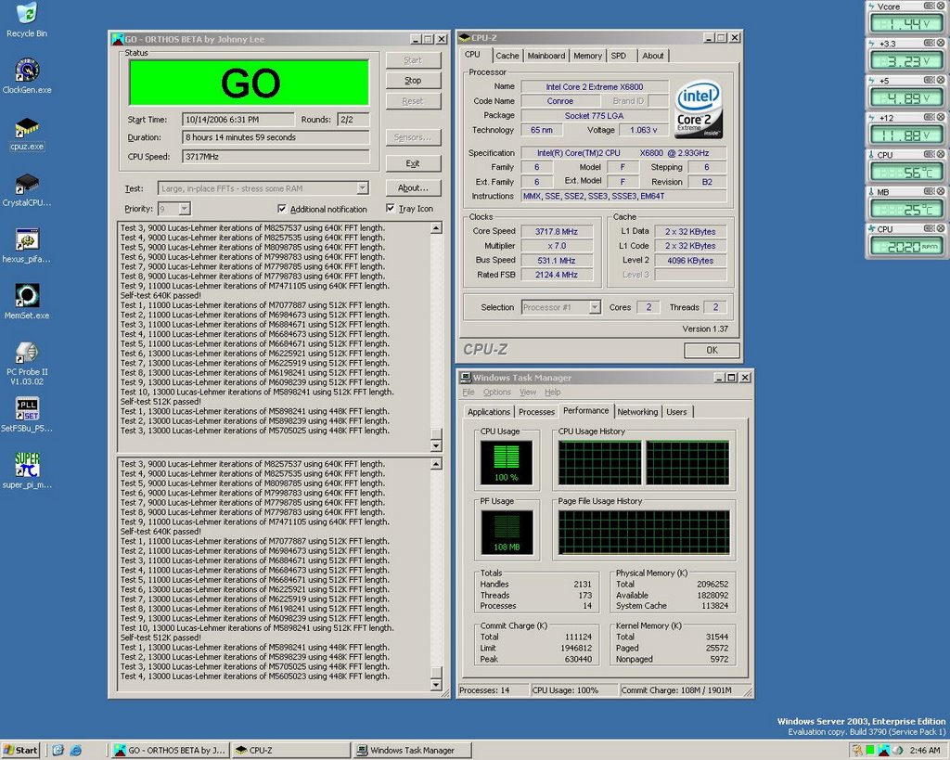
Task: Open settings icon on +12 sensor panel
Action: (930, 117)
